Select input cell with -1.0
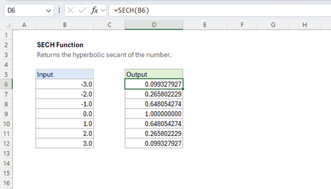The width and height of the screenshot is (331, 189). pyautogui.click(x=65, y=104)
